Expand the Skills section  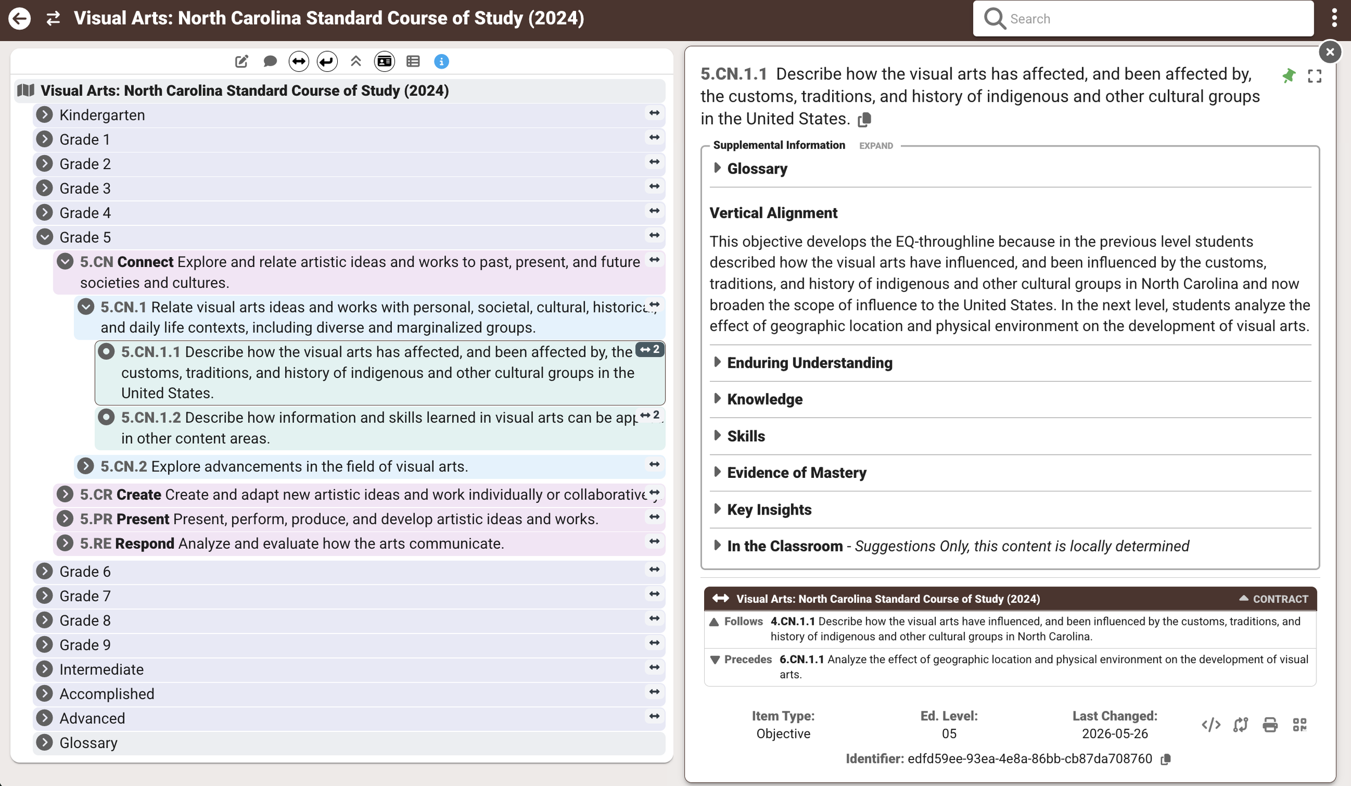(x=746, y=436)
